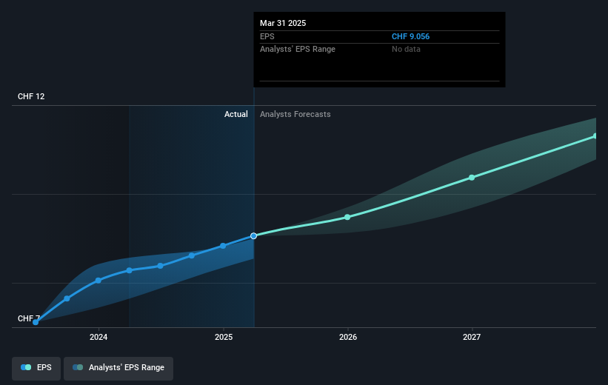Click the 'EPS' row label in tooltip
The width and height of the screenshot is (608, 385).
click(x=267, y=36)
